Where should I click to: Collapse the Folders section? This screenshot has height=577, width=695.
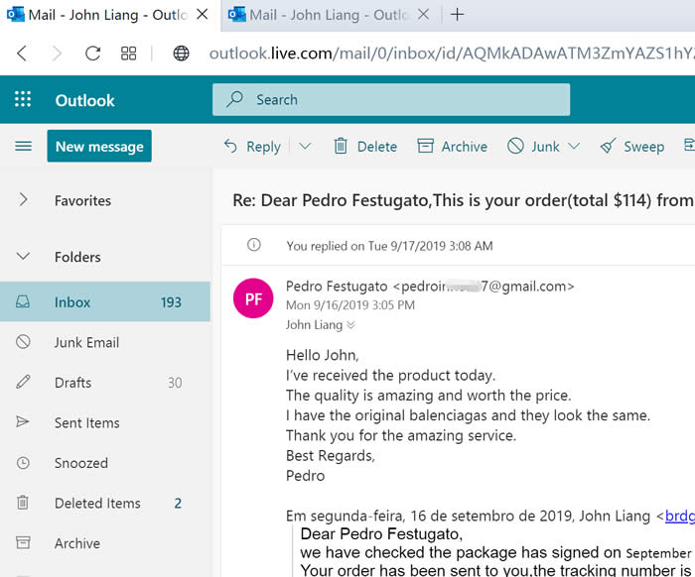click(x=23, y=257)
